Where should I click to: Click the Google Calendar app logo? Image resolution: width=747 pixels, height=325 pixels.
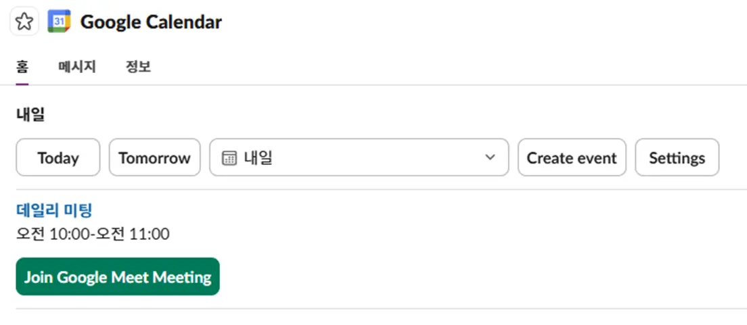pos(60,22)
